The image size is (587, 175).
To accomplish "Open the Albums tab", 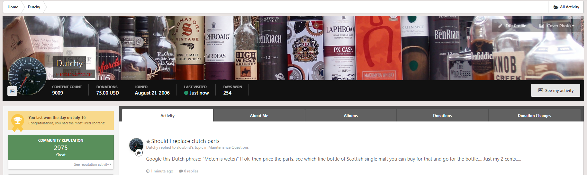I will coord(351,116).
